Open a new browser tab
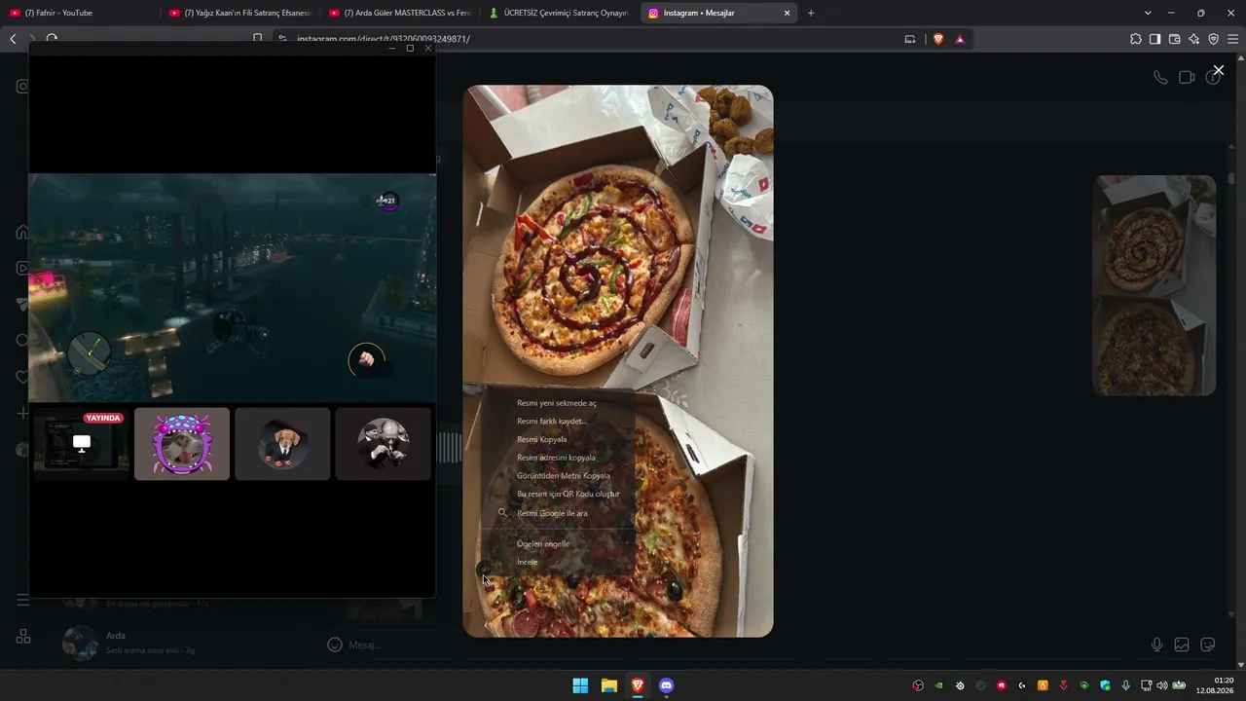The width and height of the screenshot is (1246, 701). 811,13
